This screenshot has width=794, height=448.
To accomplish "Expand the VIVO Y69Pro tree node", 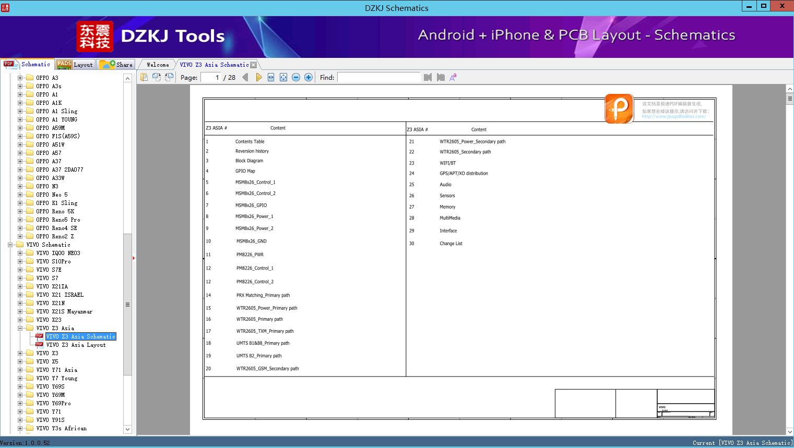I will pyautogui.click(x=20, y=403).
